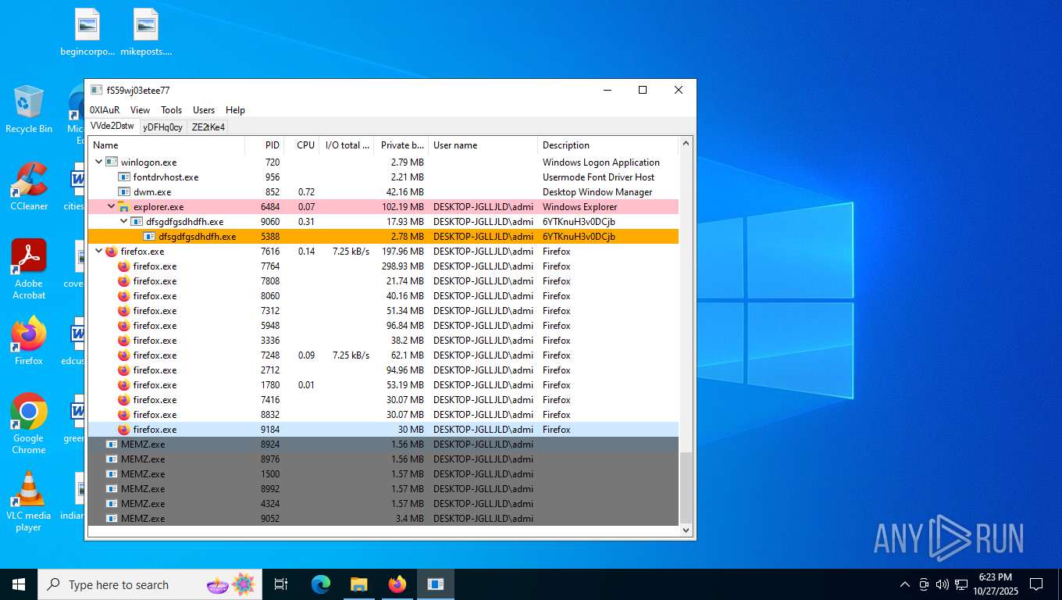Sort by Private bytes column header
The width and height of the screenshot is (1062, 600).
pos(401,145)
